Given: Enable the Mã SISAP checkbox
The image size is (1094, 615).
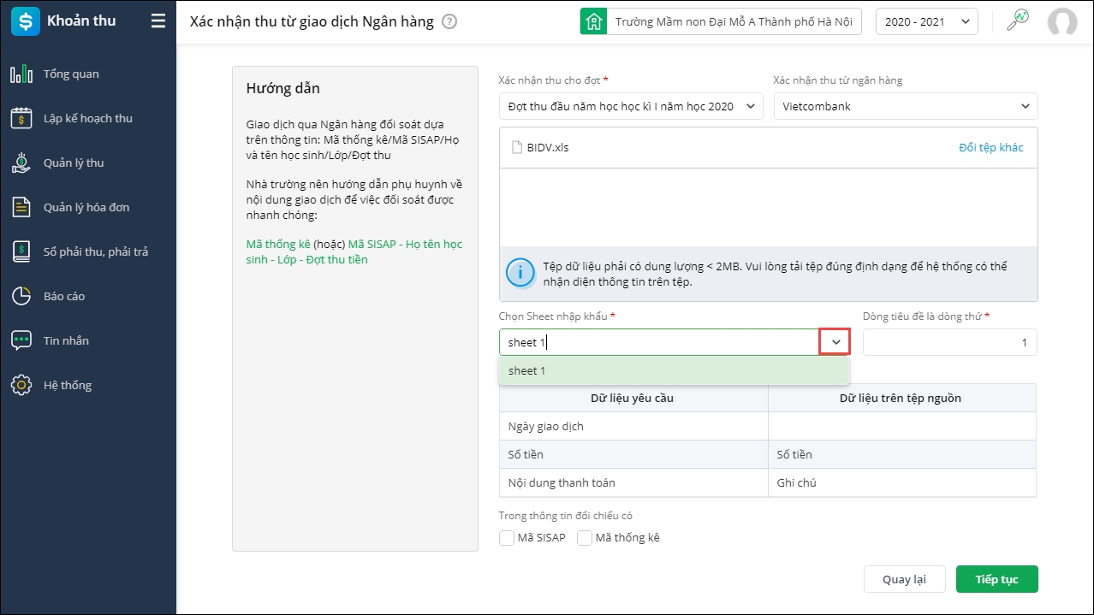Looking at the screenshot, I should pyautogui.click(x=507, y=538).
